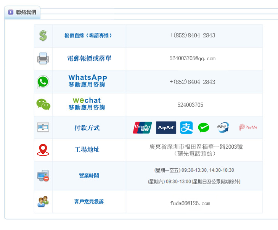This screenshot has width=278, height=230.
Task: Click the WhatsApp logo icon
Action: 43,82
